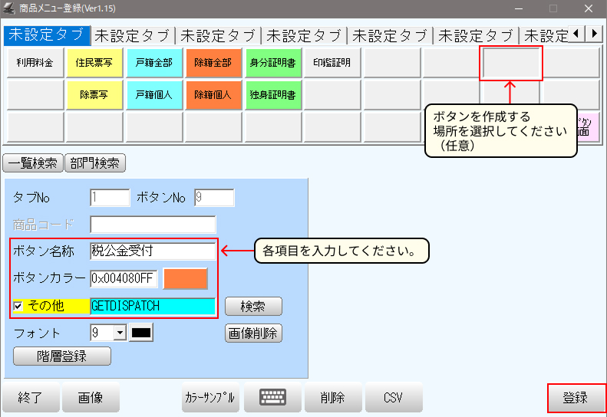
Task: Click the black font color swatch
Action: pos(142,333)
